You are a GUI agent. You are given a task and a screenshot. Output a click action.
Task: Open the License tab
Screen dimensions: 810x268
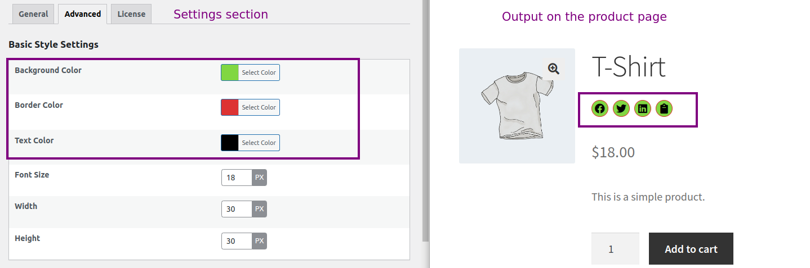[131, 14]
